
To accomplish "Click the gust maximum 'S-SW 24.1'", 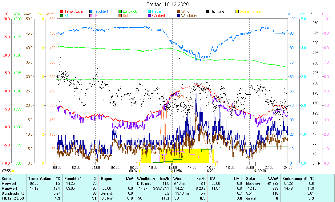I will point(161,188).
